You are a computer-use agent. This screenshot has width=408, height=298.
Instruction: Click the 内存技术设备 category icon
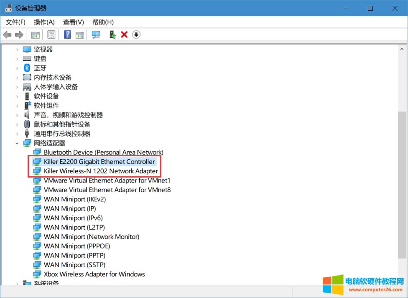pyautogui.click(x=27, y=77)
